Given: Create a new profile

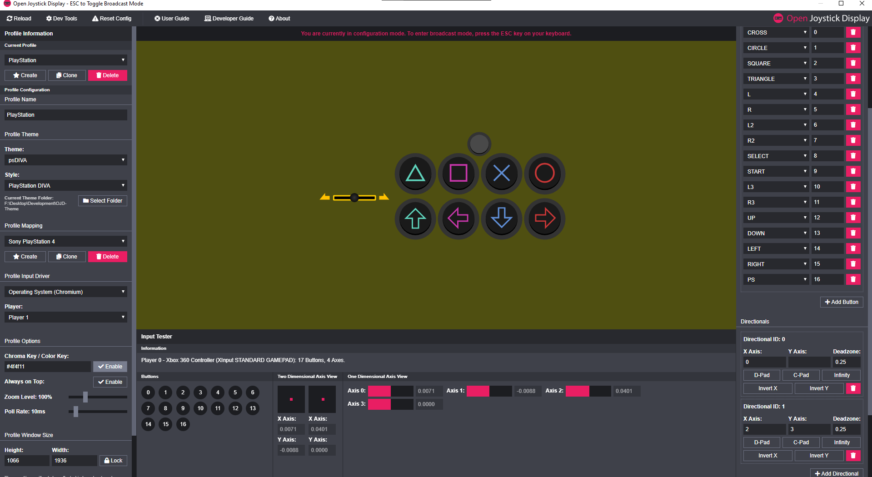Looking at the screenshot, I should click(25, 75).
